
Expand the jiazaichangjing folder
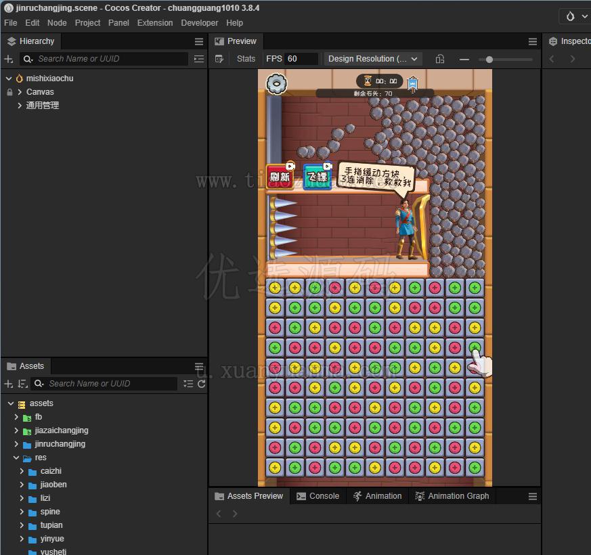16,430
